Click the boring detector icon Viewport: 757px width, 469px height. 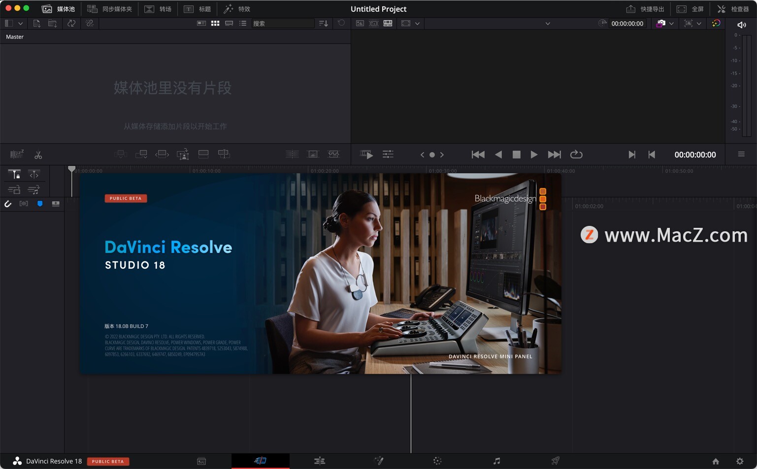coord(17,155)
